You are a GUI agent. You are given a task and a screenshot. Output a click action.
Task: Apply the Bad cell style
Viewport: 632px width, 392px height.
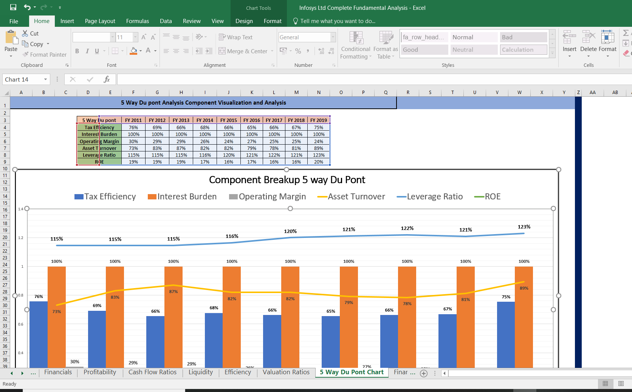pyautogui.click(x=524, y=37)
